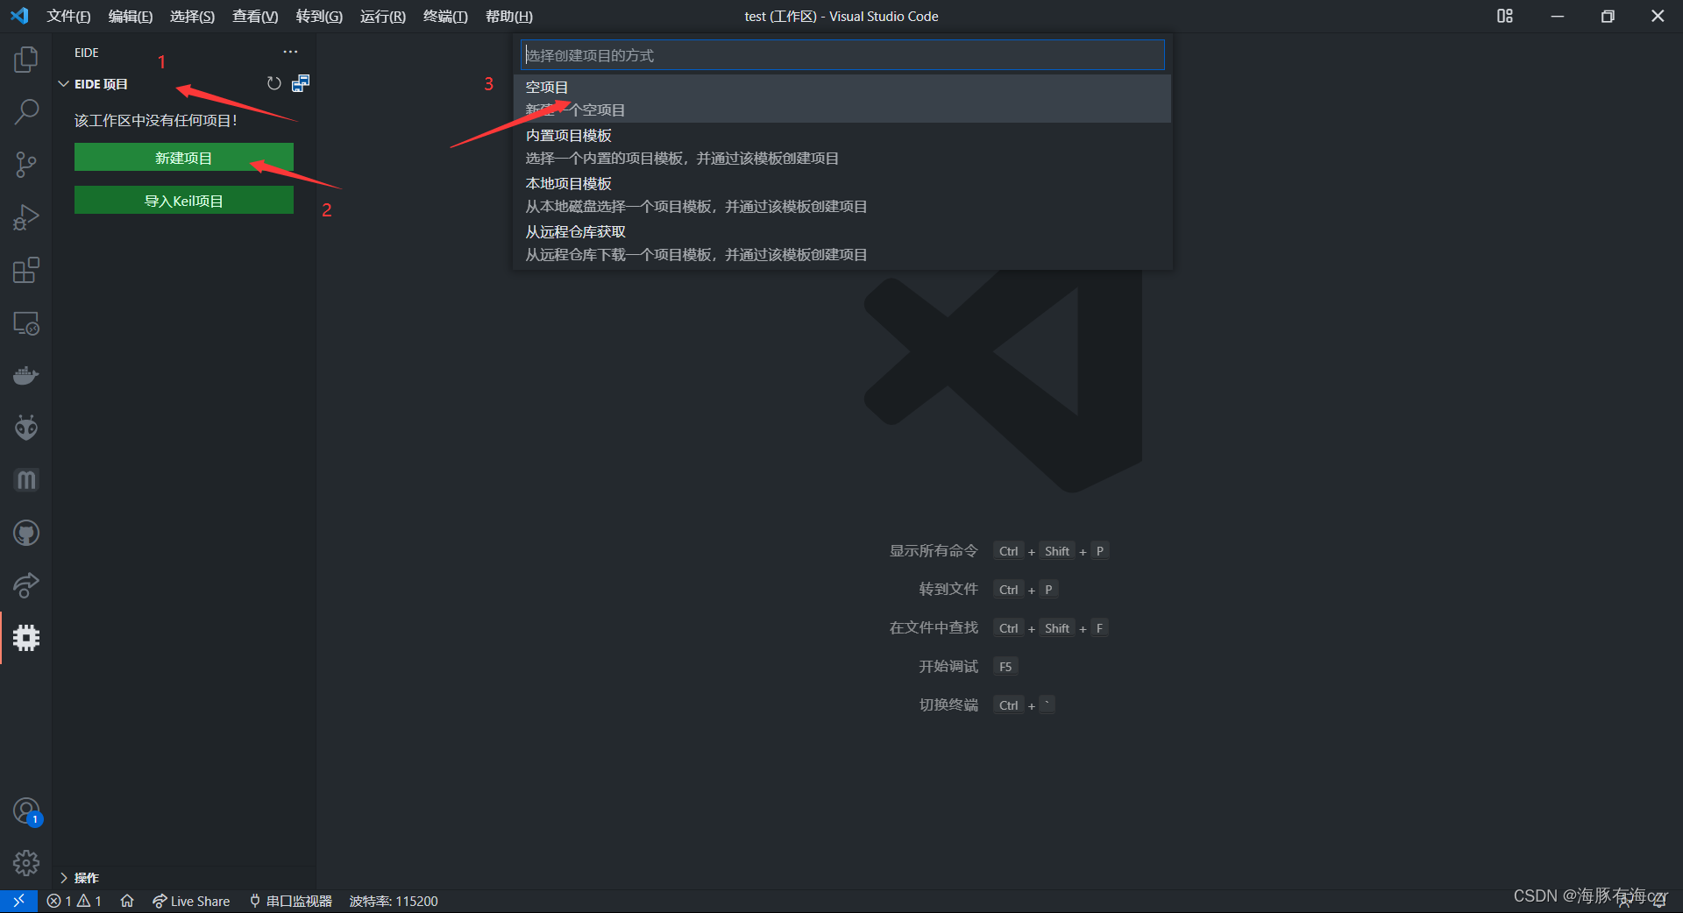Click the EIDE panel title text
The height and width of the screenshot is (913, 1683).
point(87,53)
